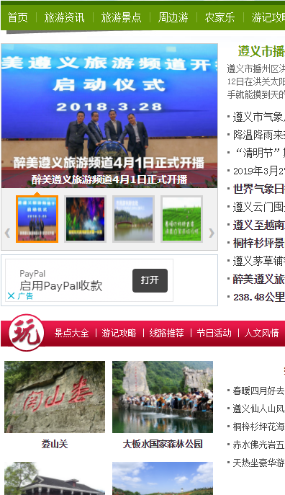Select the colorful night lights carousel thumbnail
Screen dimensions: 285x495
(85, 219)
